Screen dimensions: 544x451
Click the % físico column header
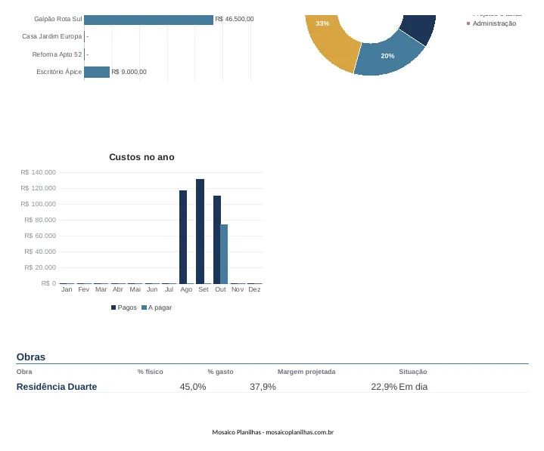click(x=151, y=372)
